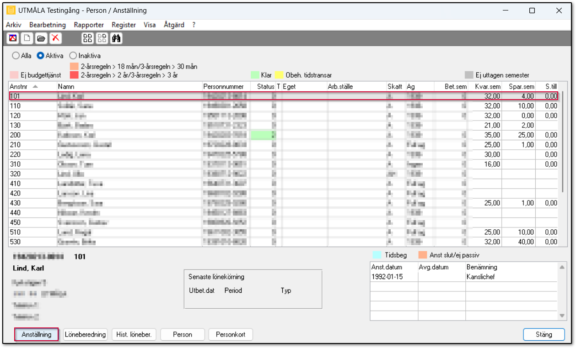Click the Personkort button
This screenshot has width=576, height=348.
tap(231, 334)
